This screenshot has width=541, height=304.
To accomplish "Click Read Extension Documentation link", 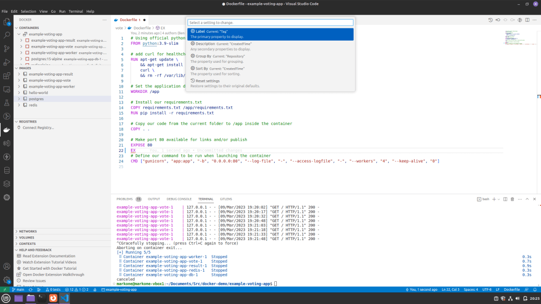I will 49,256.
